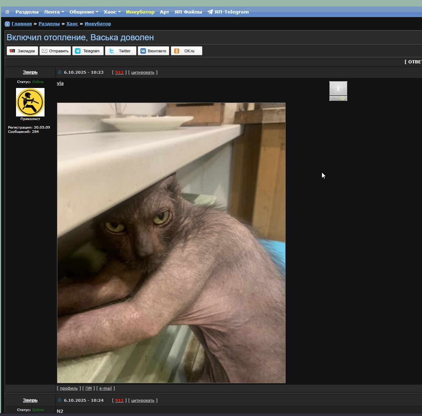Open the Инкубатор menu item
Viewport: 422px width, 416px height.
[x=140, y=12]
